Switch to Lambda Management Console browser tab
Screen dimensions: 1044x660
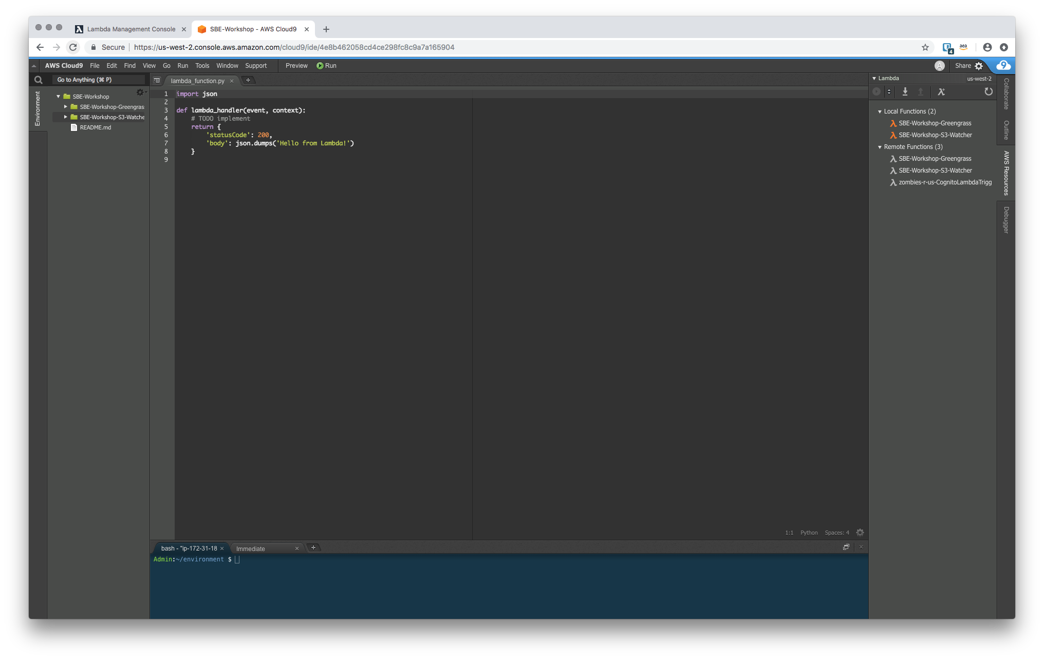pyautogui.click(x=131, y=29)
